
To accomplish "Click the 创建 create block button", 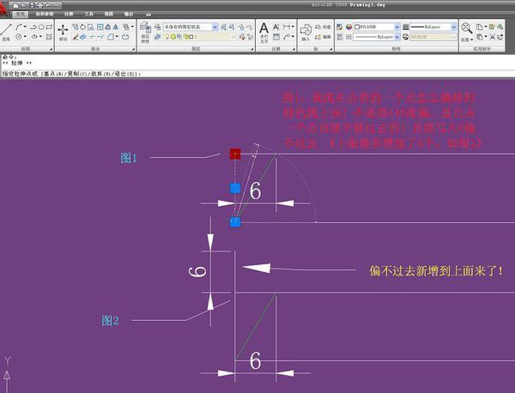I will pyautogui.click(x=323, y=27).
